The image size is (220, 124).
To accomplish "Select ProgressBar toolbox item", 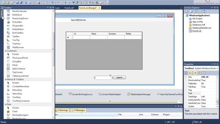I will coord(18,25).
